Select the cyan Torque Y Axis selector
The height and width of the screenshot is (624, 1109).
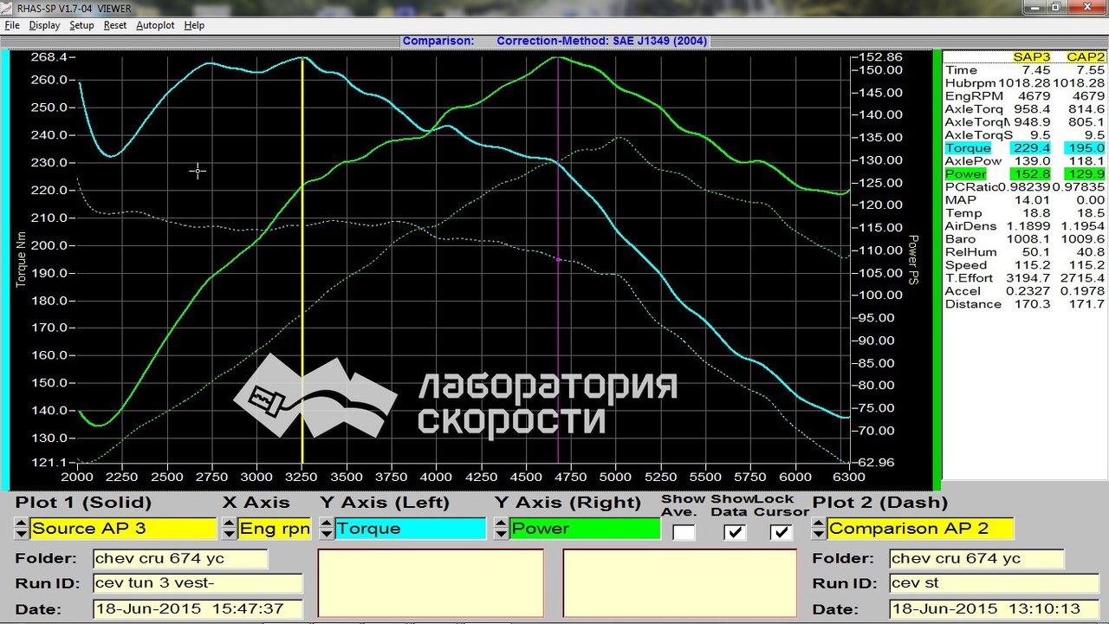tap(411, 529)
